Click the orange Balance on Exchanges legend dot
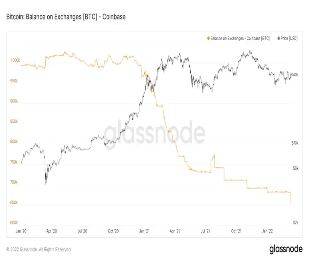The height and width of the screenshot is (261, 309). click(208, 38)
